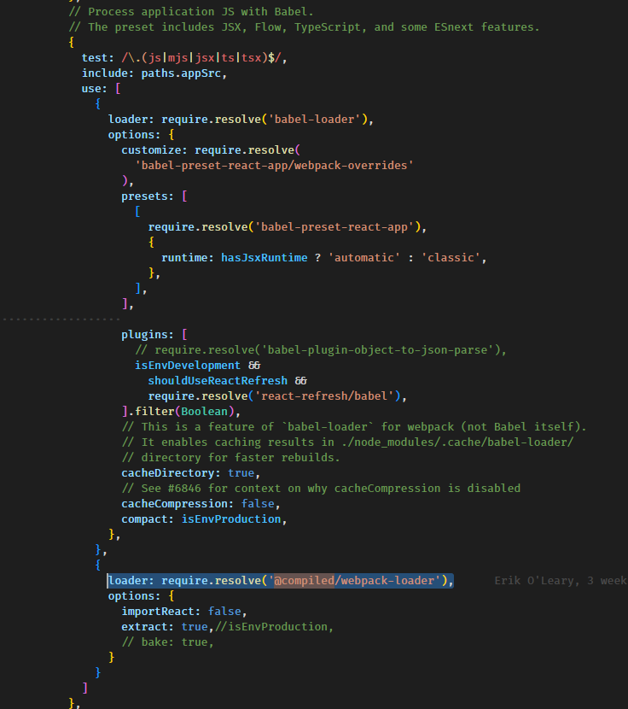Screen dimensions: 628x709
Task: Click the 'babel-preset-react-app/webpack-overrides' string
Action: [274, 166]
